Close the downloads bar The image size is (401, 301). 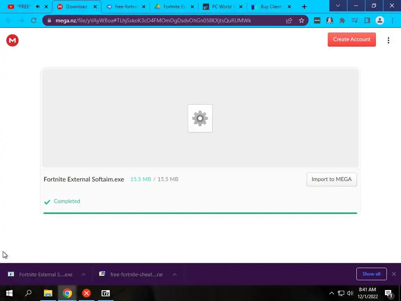(x=394, y=274)
